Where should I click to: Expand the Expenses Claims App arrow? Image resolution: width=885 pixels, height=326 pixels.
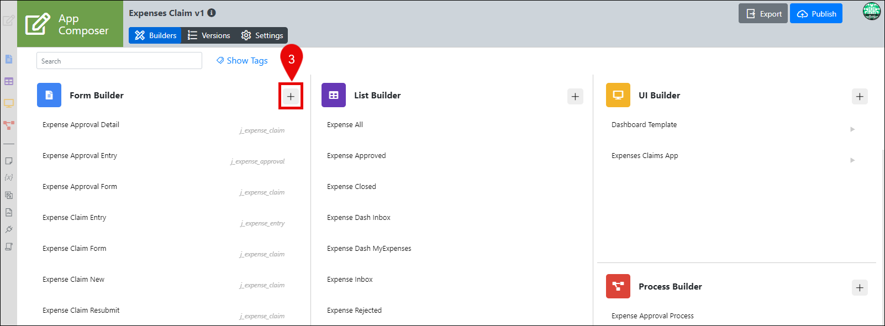tap(852, 160)
